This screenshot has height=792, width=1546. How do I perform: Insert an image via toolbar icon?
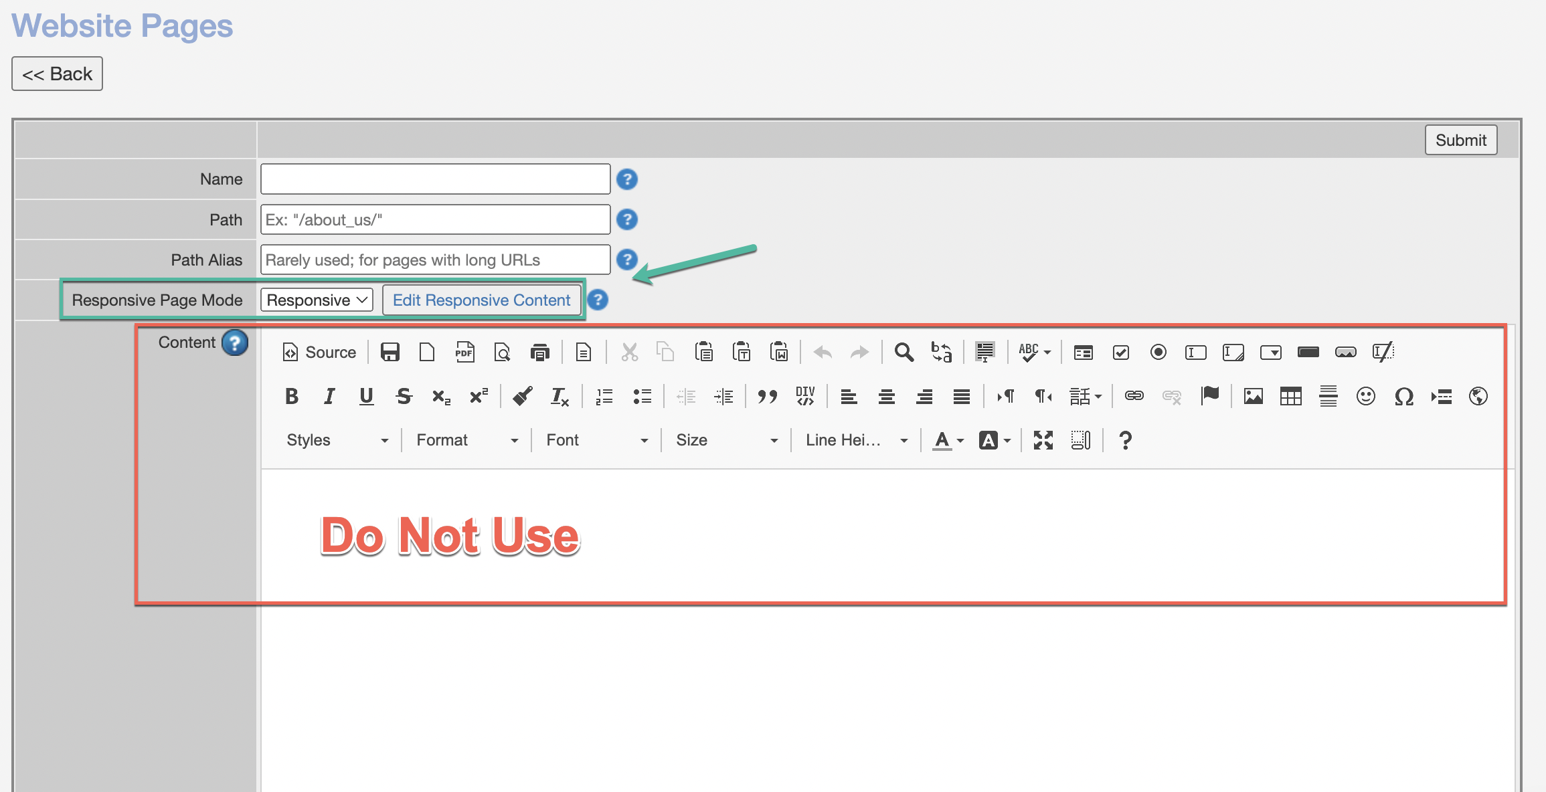[1253, 397]
